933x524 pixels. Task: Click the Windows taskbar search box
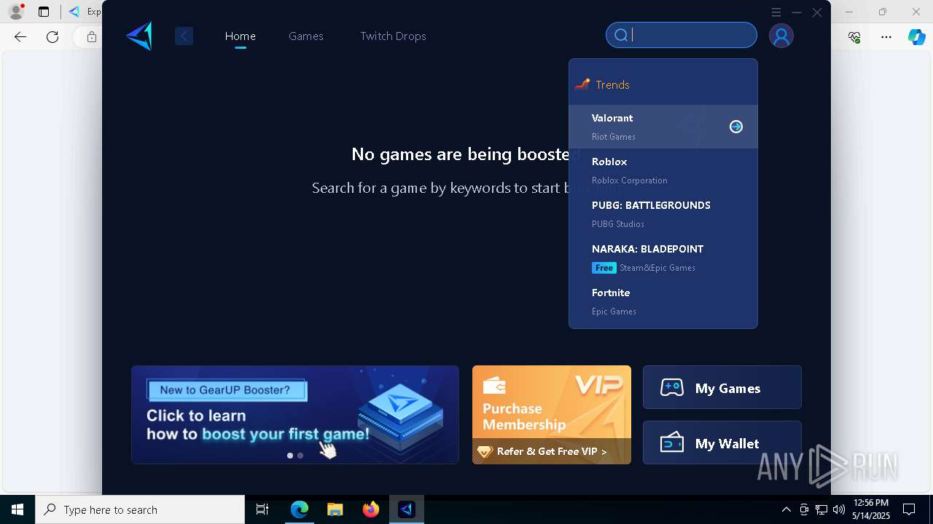pyautogui.click(x=140, y=509)
